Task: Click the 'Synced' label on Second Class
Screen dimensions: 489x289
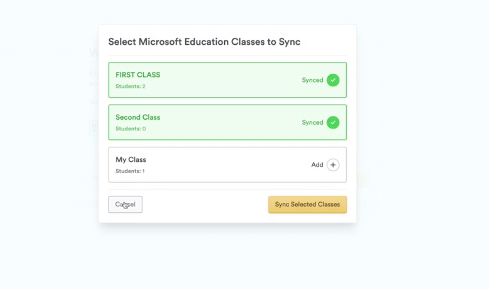Action: coord(312,122)
